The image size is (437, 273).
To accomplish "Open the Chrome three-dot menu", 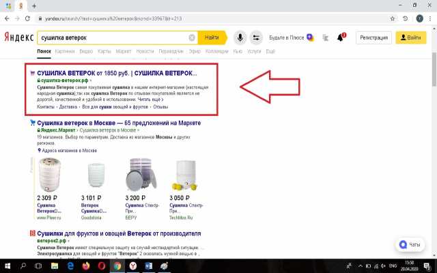I will [430, 18].
